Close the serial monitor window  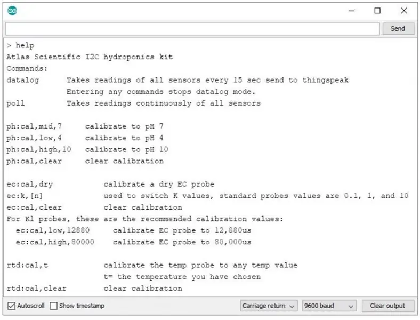coord(404,11)
